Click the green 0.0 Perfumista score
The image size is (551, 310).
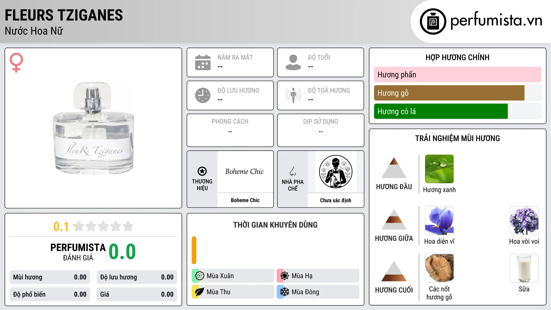point(122,252)
